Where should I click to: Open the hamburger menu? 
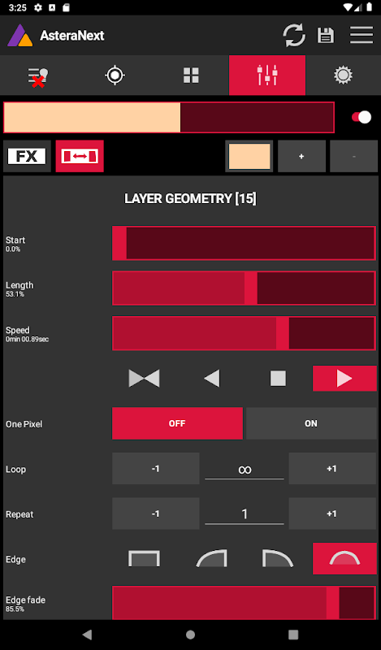coord(362,35)
